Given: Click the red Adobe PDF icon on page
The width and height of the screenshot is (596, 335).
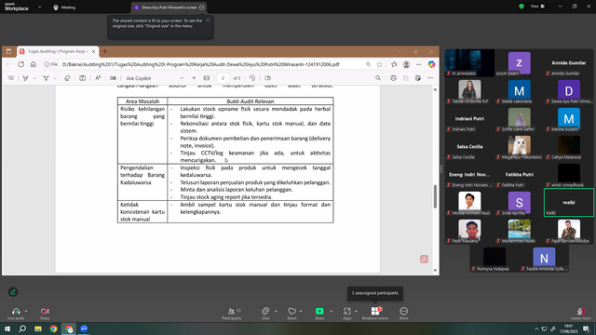Looking at the screenshot, I should pos(425,259).
